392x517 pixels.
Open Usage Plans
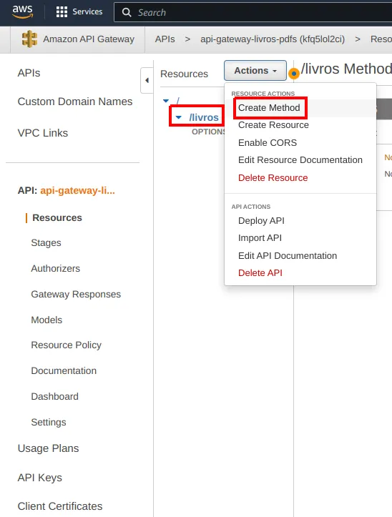point(48,448)
